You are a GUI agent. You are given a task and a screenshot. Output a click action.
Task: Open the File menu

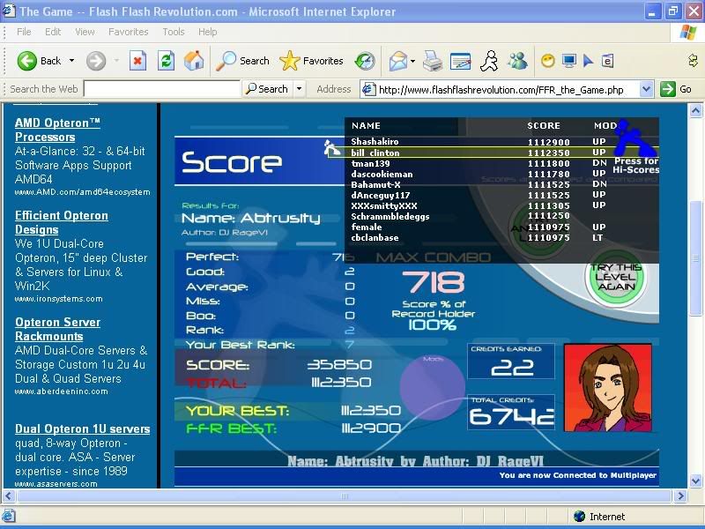[x=25, y=32]
